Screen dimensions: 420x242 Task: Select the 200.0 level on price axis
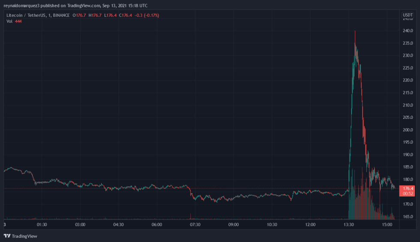[x=407, y=130]
